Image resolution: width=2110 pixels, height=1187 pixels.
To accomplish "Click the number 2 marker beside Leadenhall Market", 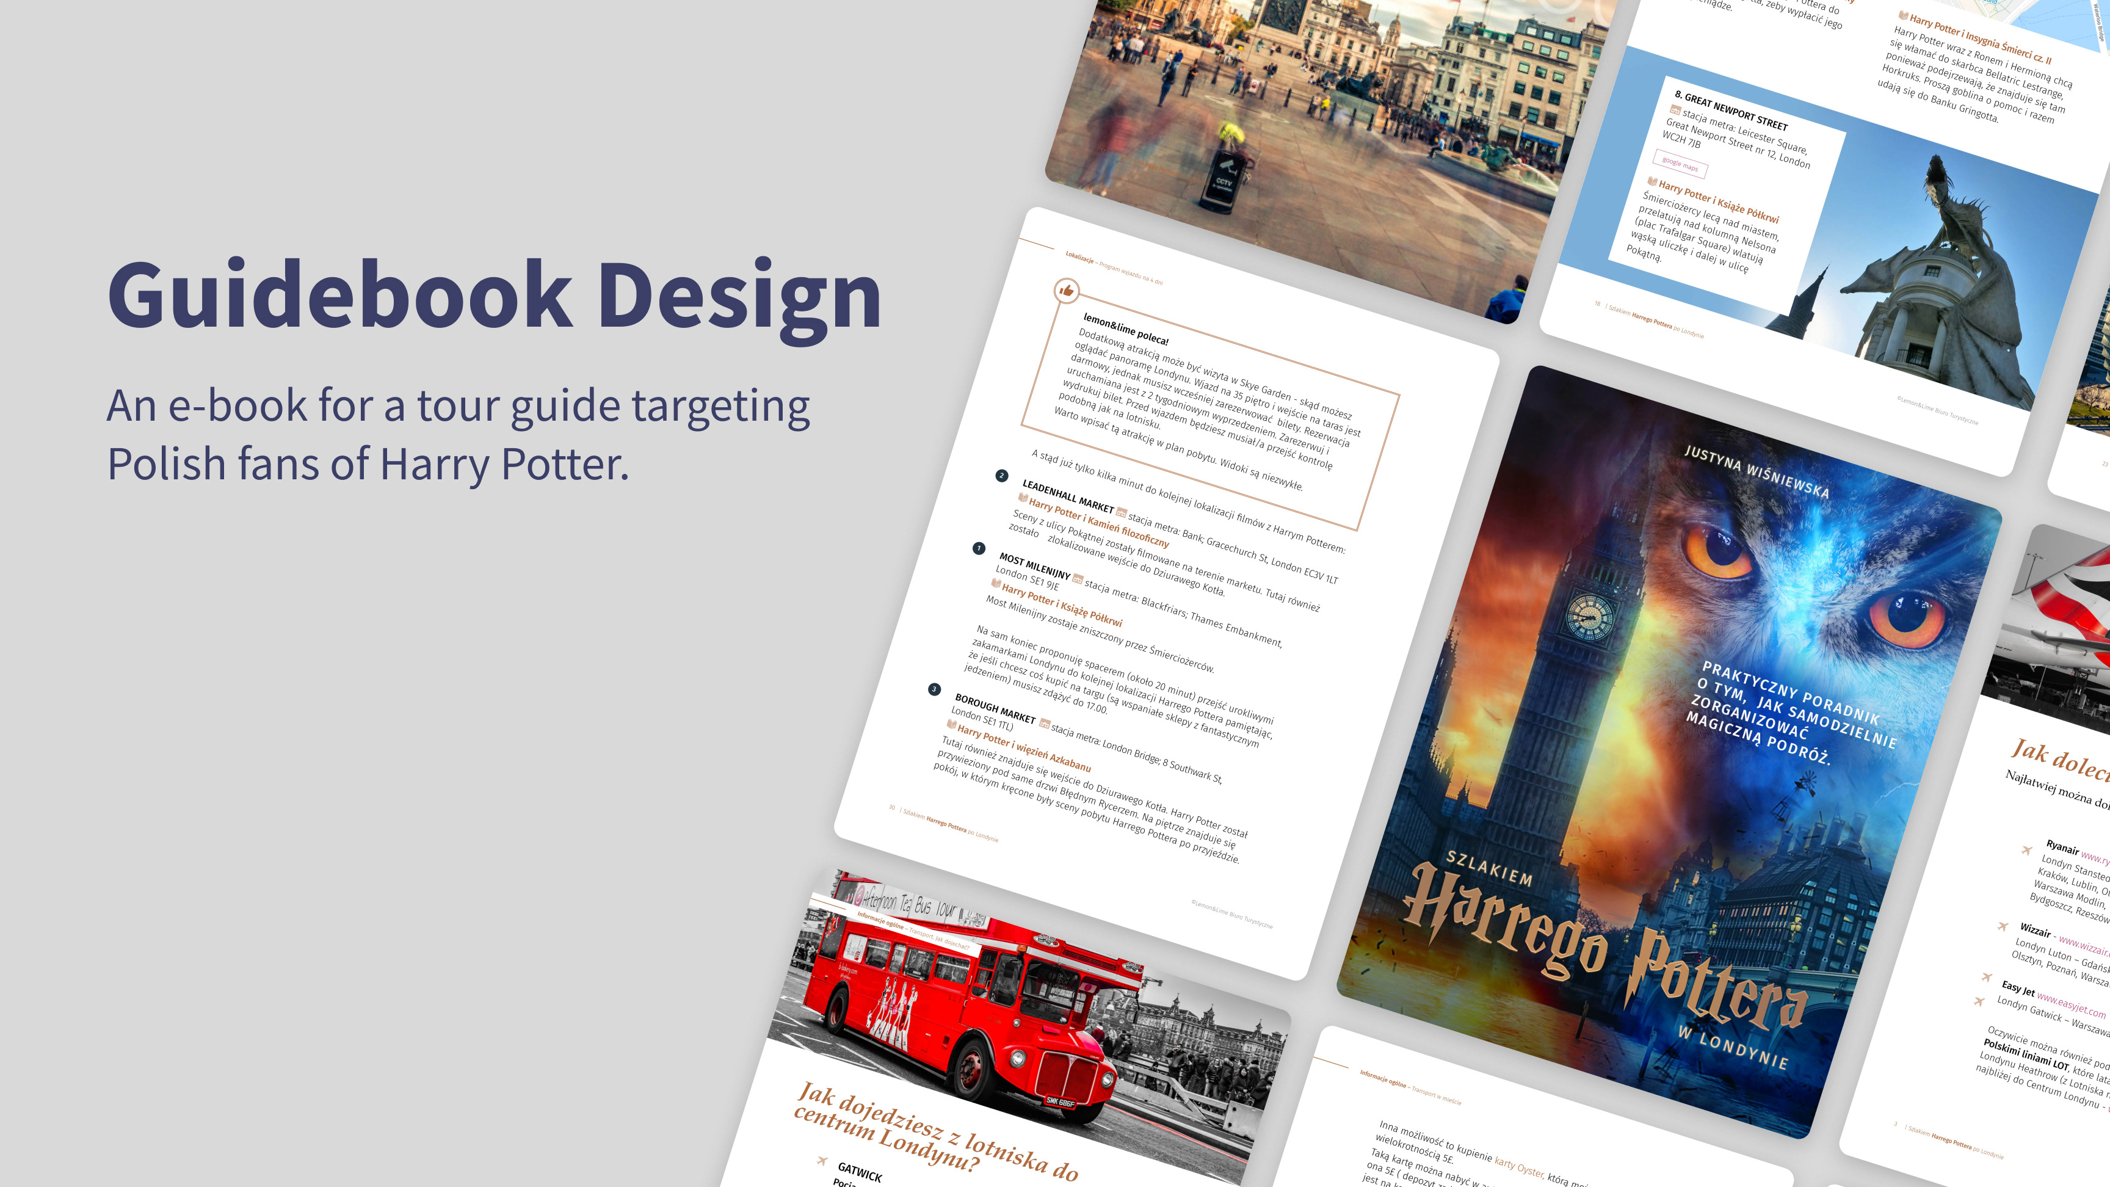I will tap(1001, 476).
